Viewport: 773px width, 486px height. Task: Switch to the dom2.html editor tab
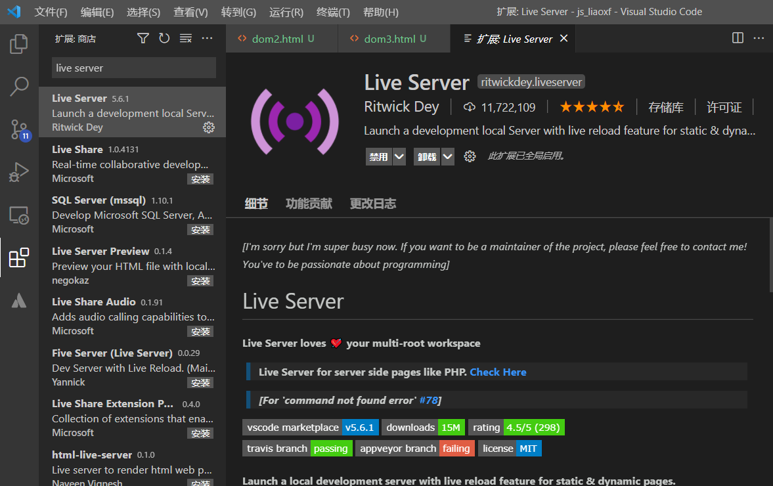[282, 39]
